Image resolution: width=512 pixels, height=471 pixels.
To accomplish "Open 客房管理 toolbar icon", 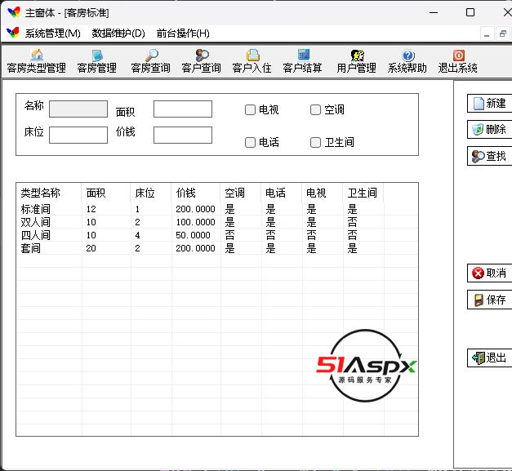I will pyautogui.click(x=97, y=56).
